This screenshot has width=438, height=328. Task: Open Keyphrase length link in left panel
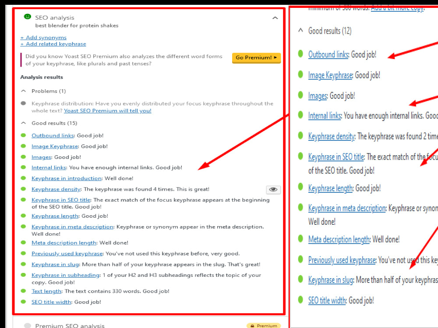click(x=55, y=216)
